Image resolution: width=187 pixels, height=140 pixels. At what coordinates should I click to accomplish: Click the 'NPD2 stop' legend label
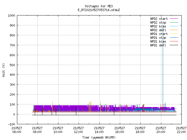click(x=158, y=22)
